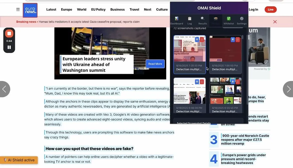The height and width of the screenshot is (168, 293).
Task: Go to the next article arrow
Action: [x=288, y=89]
